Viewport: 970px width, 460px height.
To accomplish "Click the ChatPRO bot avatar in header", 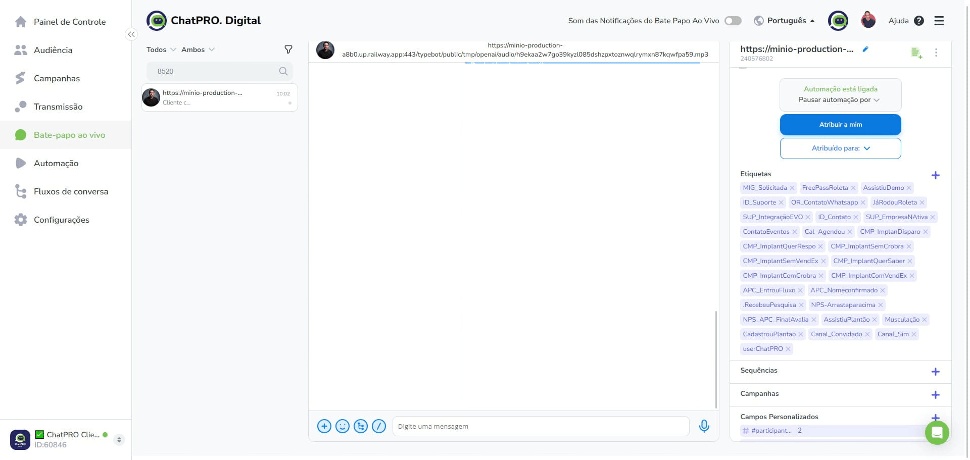I will 838,21.
